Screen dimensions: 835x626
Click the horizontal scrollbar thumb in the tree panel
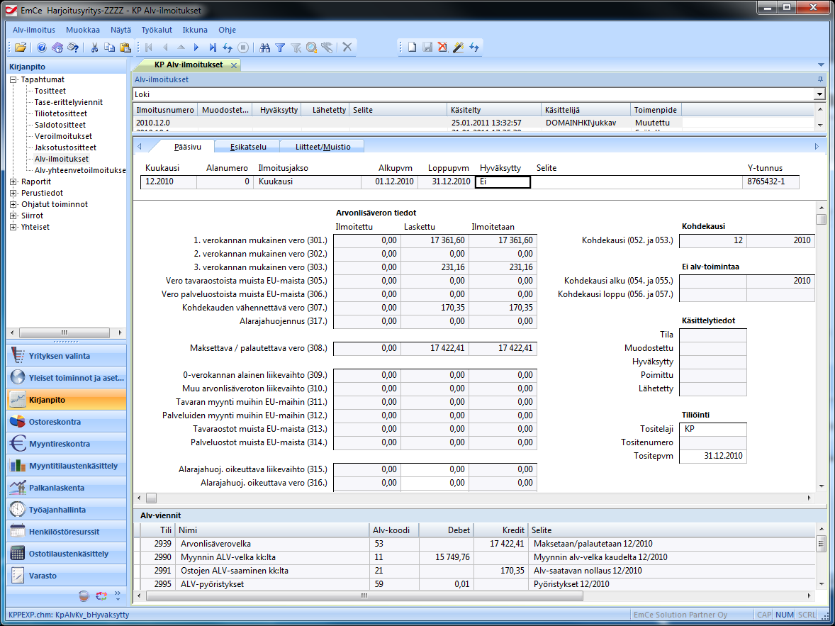pos(65,332)
